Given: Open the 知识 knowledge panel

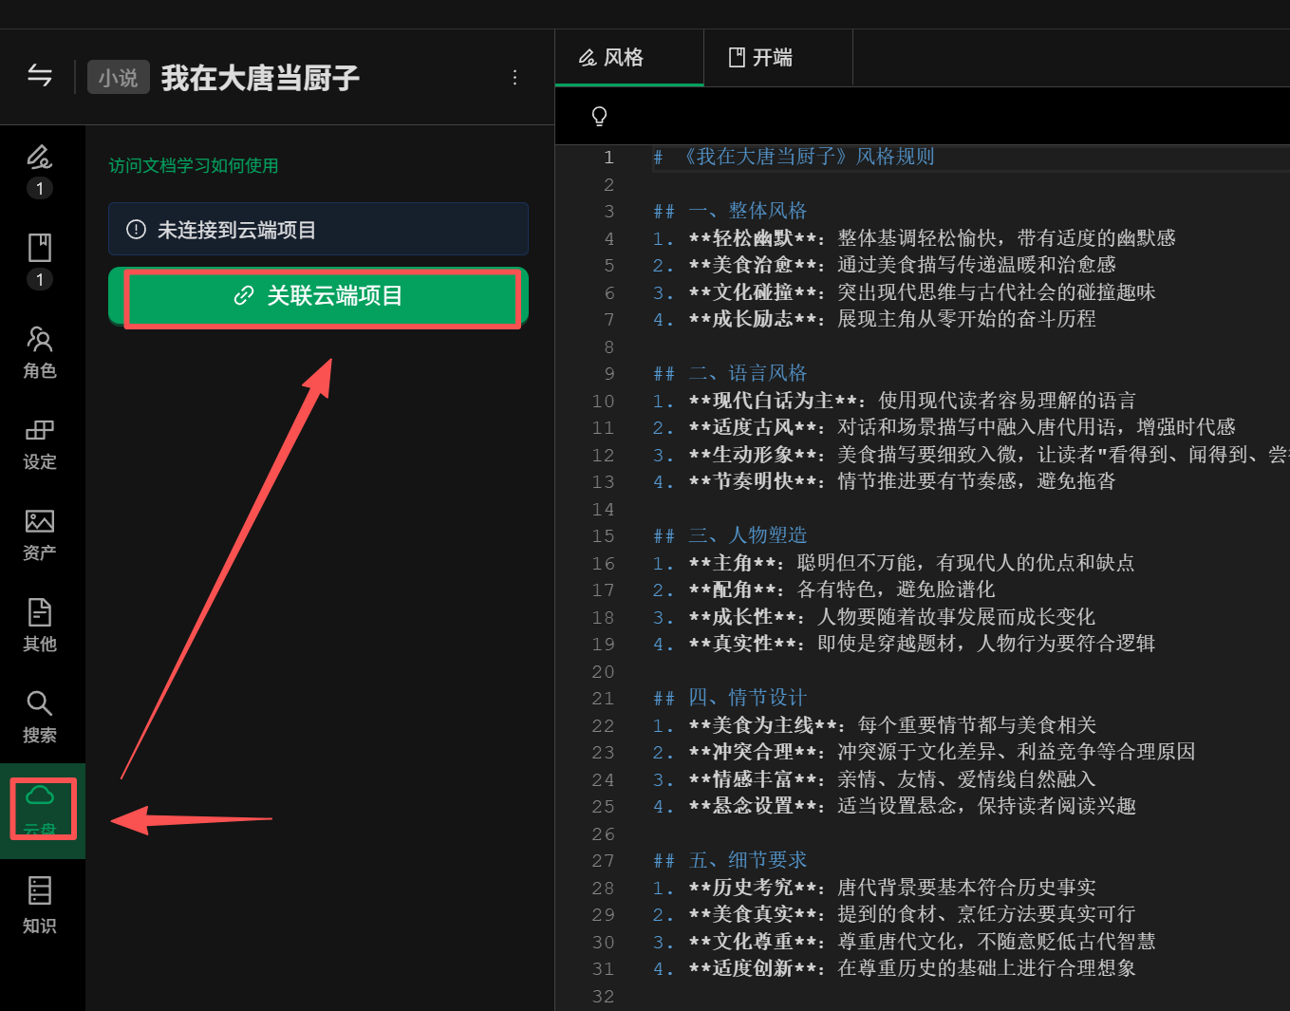Looking at the screenshot, I should (40, 904).
